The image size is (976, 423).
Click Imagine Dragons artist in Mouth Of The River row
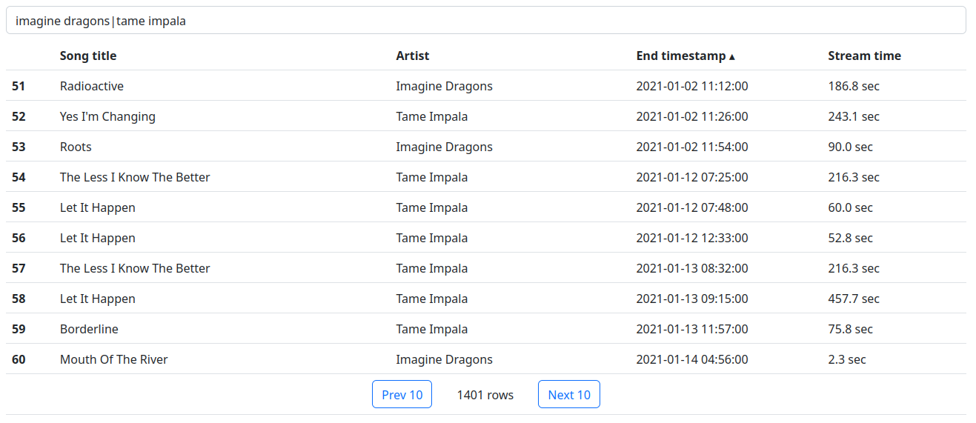click(x=444, y=359)
